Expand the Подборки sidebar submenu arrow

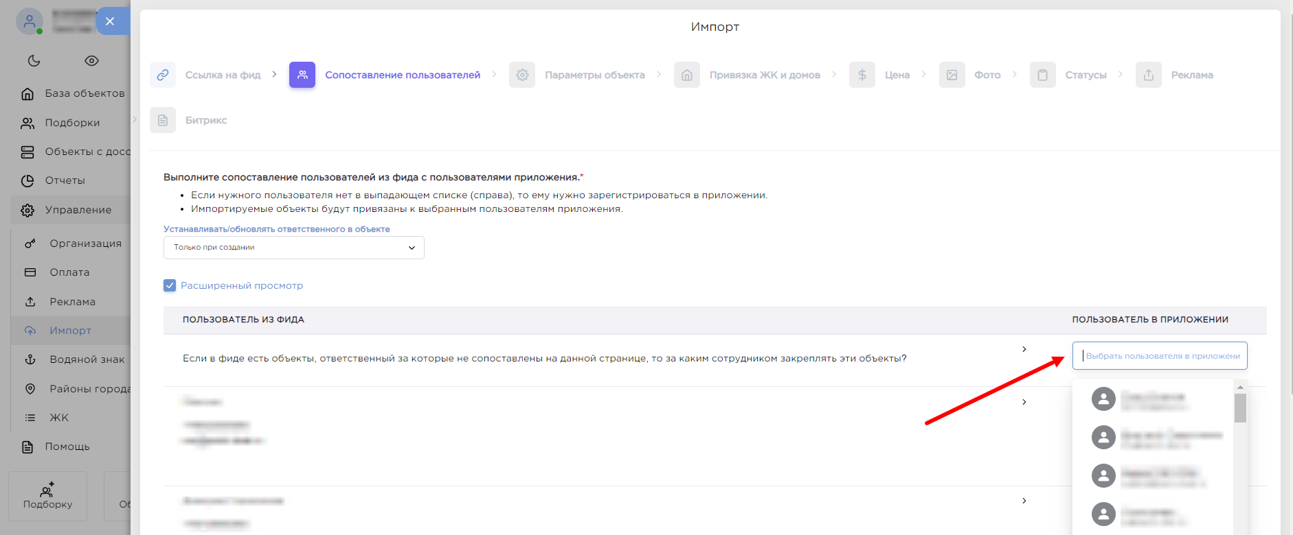click(134, 119)
